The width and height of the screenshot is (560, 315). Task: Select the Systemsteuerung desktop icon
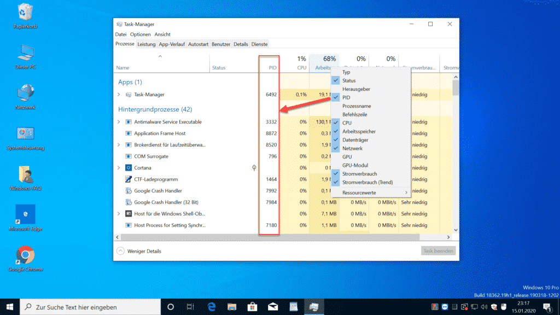pos(25,138)
